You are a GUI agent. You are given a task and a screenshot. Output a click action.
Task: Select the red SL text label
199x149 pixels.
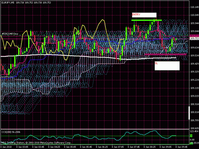tap(156, 63)
